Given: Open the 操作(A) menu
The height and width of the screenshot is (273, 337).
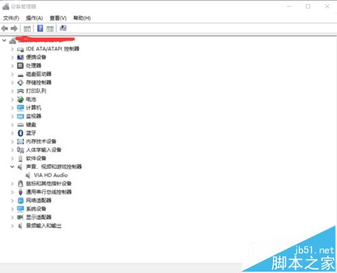Looking at the screenshot, I should coord(34,18).
